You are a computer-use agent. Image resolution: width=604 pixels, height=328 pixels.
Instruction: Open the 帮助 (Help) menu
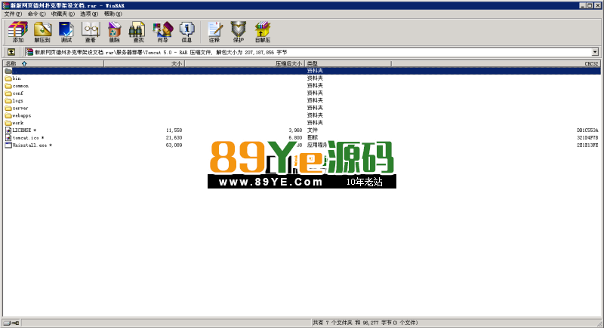(x=112, y=14)
